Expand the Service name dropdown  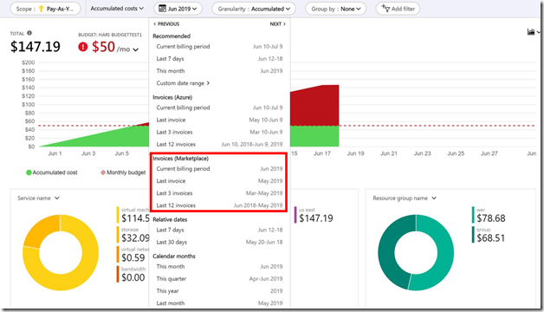(38, 198)
